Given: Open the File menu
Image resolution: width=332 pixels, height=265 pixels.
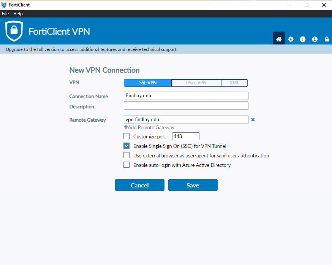Looking at the screenshot, I should click(5, 14).
